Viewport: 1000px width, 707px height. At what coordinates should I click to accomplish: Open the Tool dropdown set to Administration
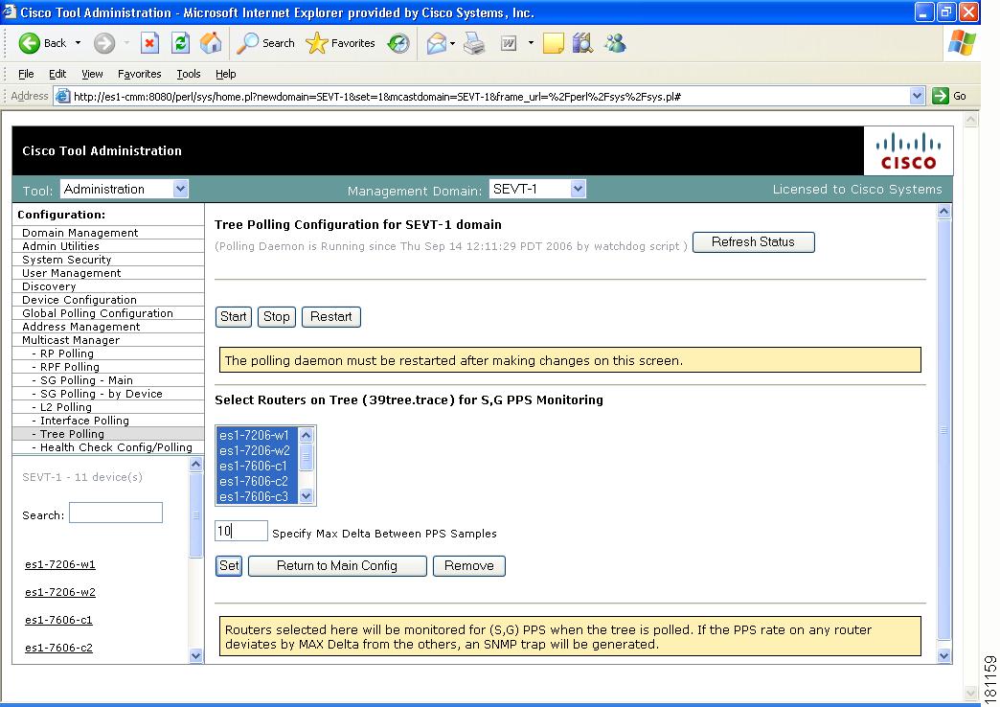(125, 189)
